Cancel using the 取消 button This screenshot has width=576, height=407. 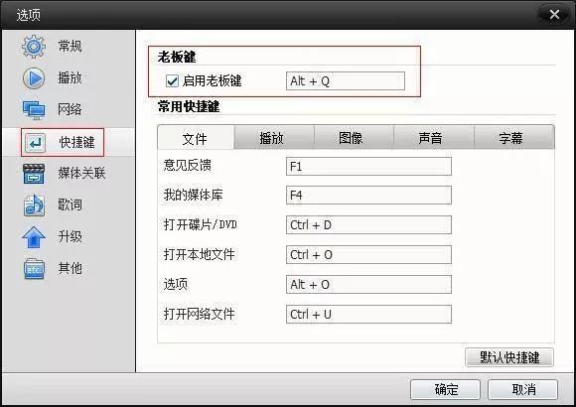point(522,389)
